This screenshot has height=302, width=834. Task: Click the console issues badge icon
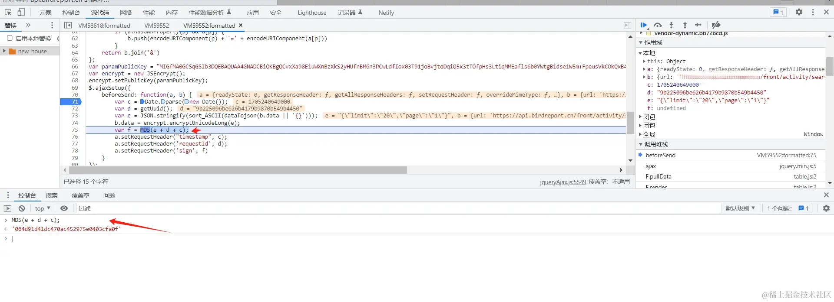click(804, 208)
